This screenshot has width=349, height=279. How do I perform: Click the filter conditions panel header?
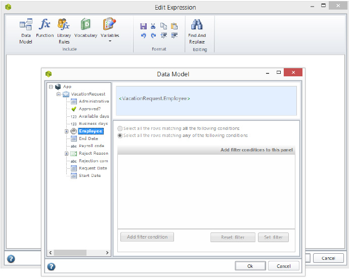click(206, 150)
